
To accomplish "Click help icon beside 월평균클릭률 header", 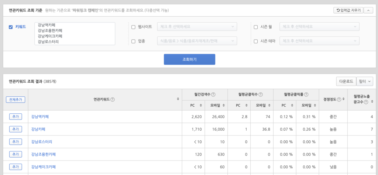I will 306,94.
